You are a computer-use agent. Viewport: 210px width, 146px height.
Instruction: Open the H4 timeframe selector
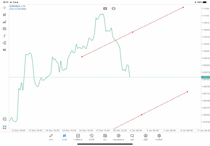click(5, 50)
